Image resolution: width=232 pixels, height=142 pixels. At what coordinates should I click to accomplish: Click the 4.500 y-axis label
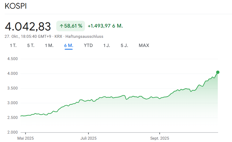[13, 59]
